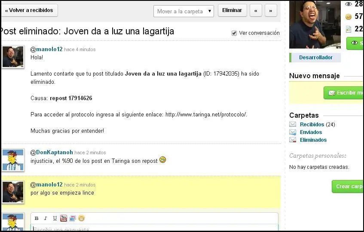Open the emoticon picker in reply editor

81,218
